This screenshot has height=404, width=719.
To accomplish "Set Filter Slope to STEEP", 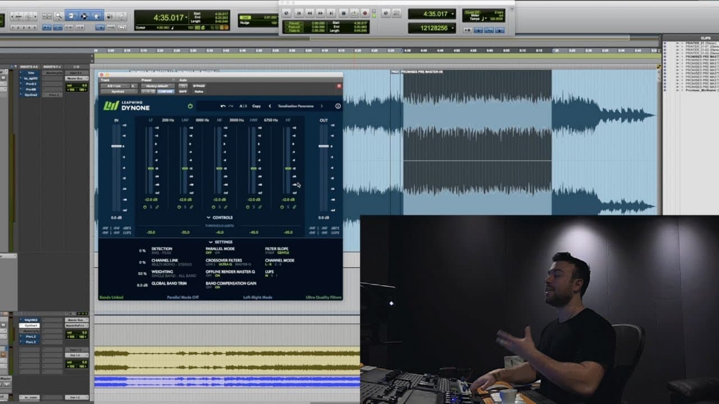I will tap(270, 253).
